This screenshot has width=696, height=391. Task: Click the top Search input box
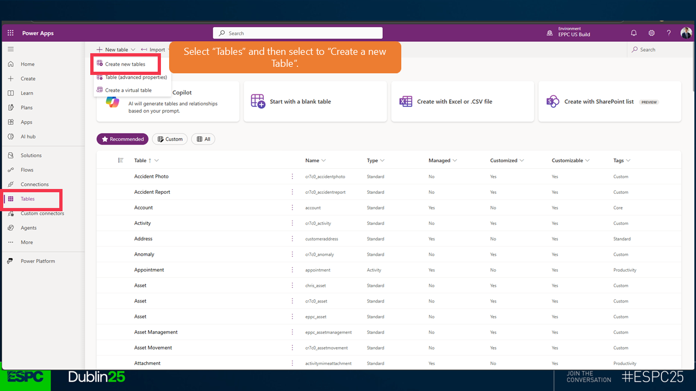pyautogui.click(x=297, y=33)
